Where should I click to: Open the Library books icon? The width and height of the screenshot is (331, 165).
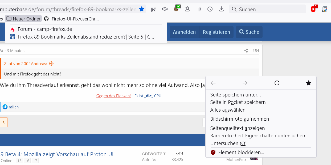(199, 9)
